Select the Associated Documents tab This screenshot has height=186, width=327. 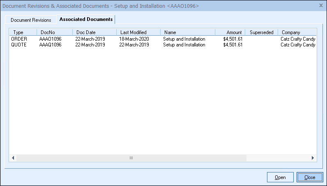pyautogui.click(x=86, y=19)
